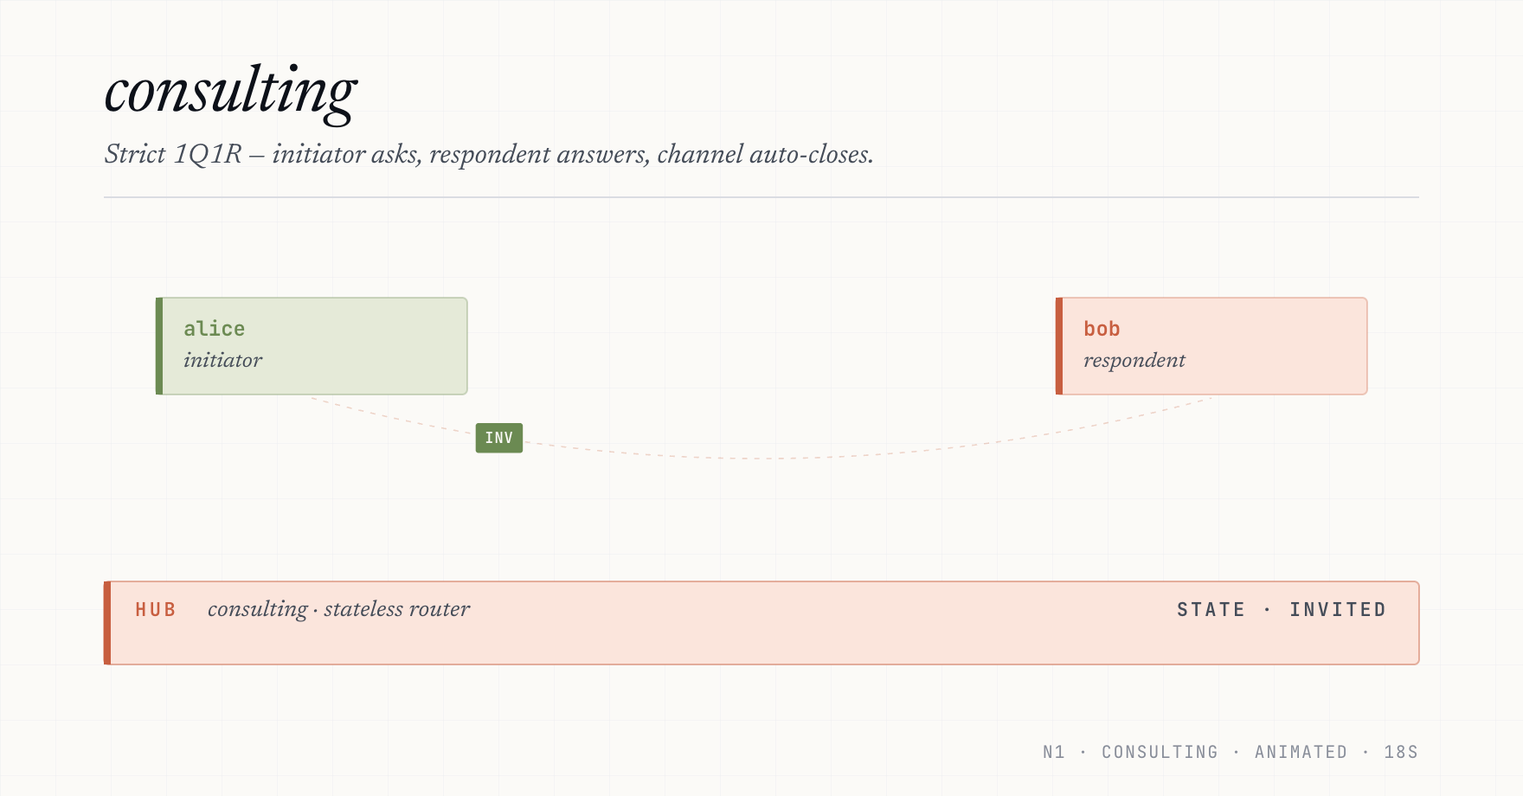Click the bob name label
The image size is (1523, 796).
pyautogui.click(x=1102, y=329)
